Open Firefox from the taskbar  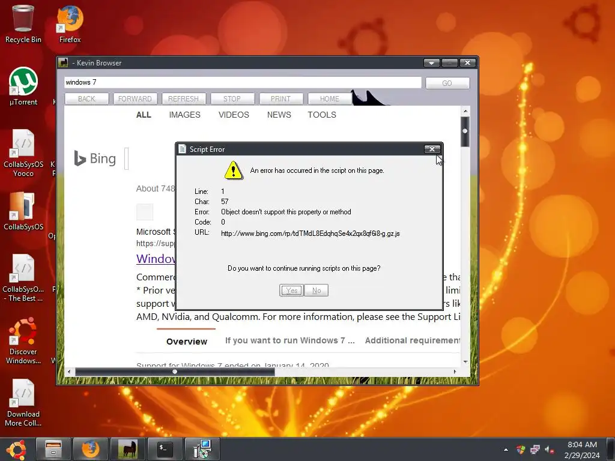pos(90,449)
